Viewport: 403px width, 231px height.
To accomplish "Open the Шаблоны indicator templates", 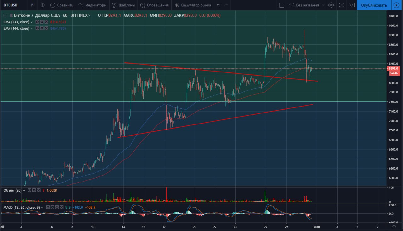I will pyautogui.click(x=124, y=5).
